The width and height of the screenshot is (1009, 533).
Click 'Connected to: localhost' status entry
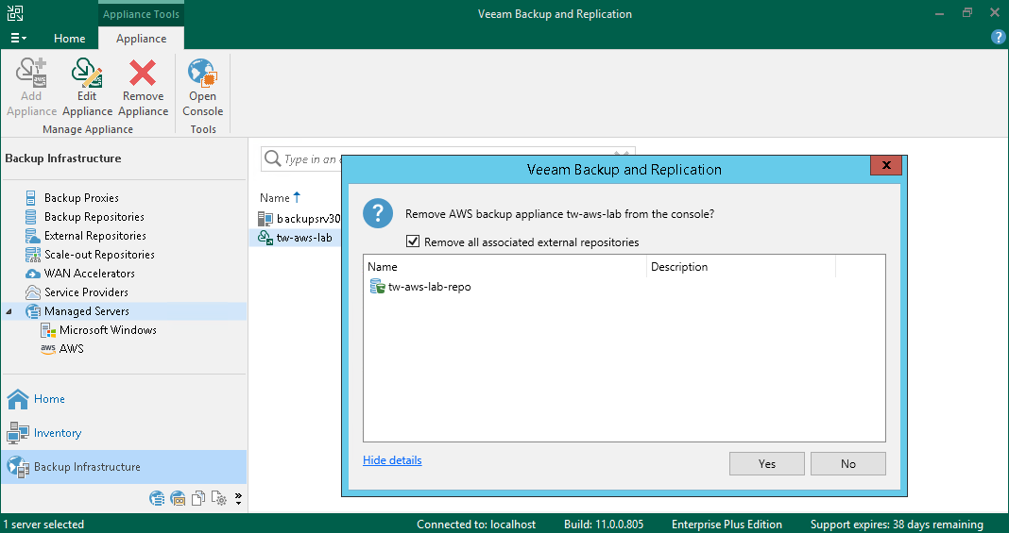[476, 524]
